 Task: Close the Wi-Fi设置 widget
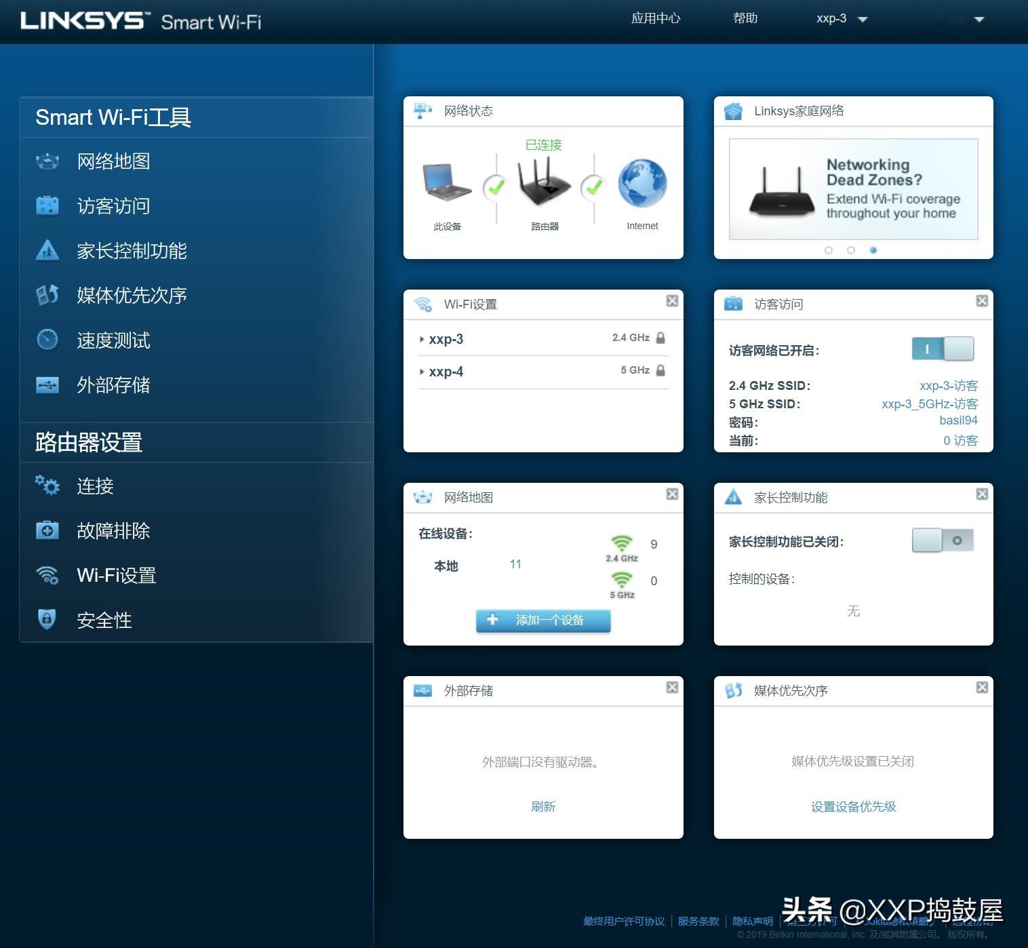tap(672, 301)
